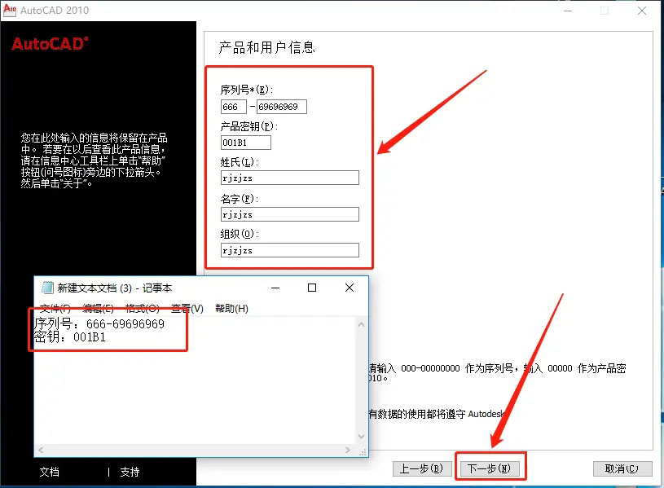664x488 pixels.
Task: Click the 产品密钥 field containing 001B1
Action: (244, 142)
